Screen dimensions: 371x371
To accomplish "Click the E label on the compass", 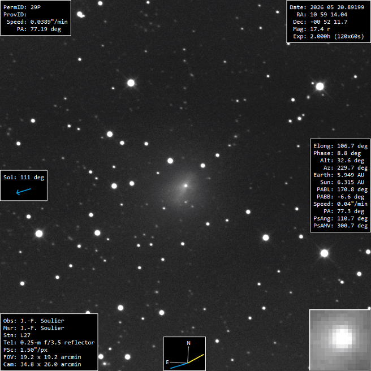I will coord(167,363).
